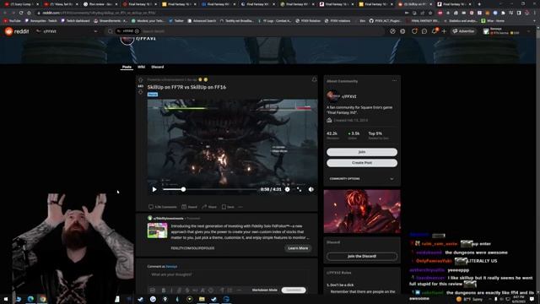Open the r/FFXVI community dropdown in header

coord(67,31)
